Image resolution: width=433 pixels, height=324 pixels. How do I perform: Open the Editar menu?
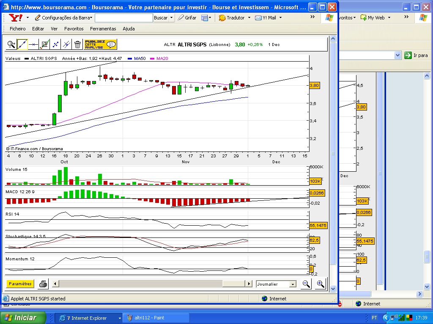pyautogui.click(x=38, y=29)
